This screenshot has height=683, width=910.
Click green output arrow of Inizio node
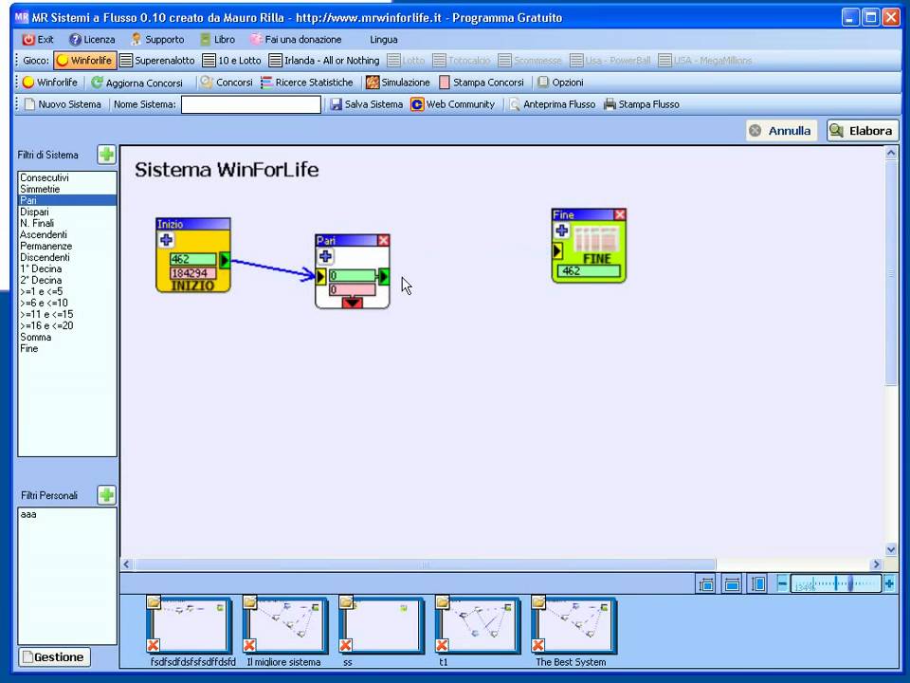click(225, 260)
